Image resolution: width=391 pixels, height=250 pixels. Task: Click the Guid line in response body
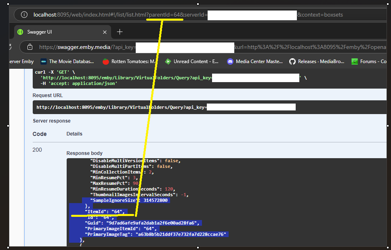[x=141, y=223]
